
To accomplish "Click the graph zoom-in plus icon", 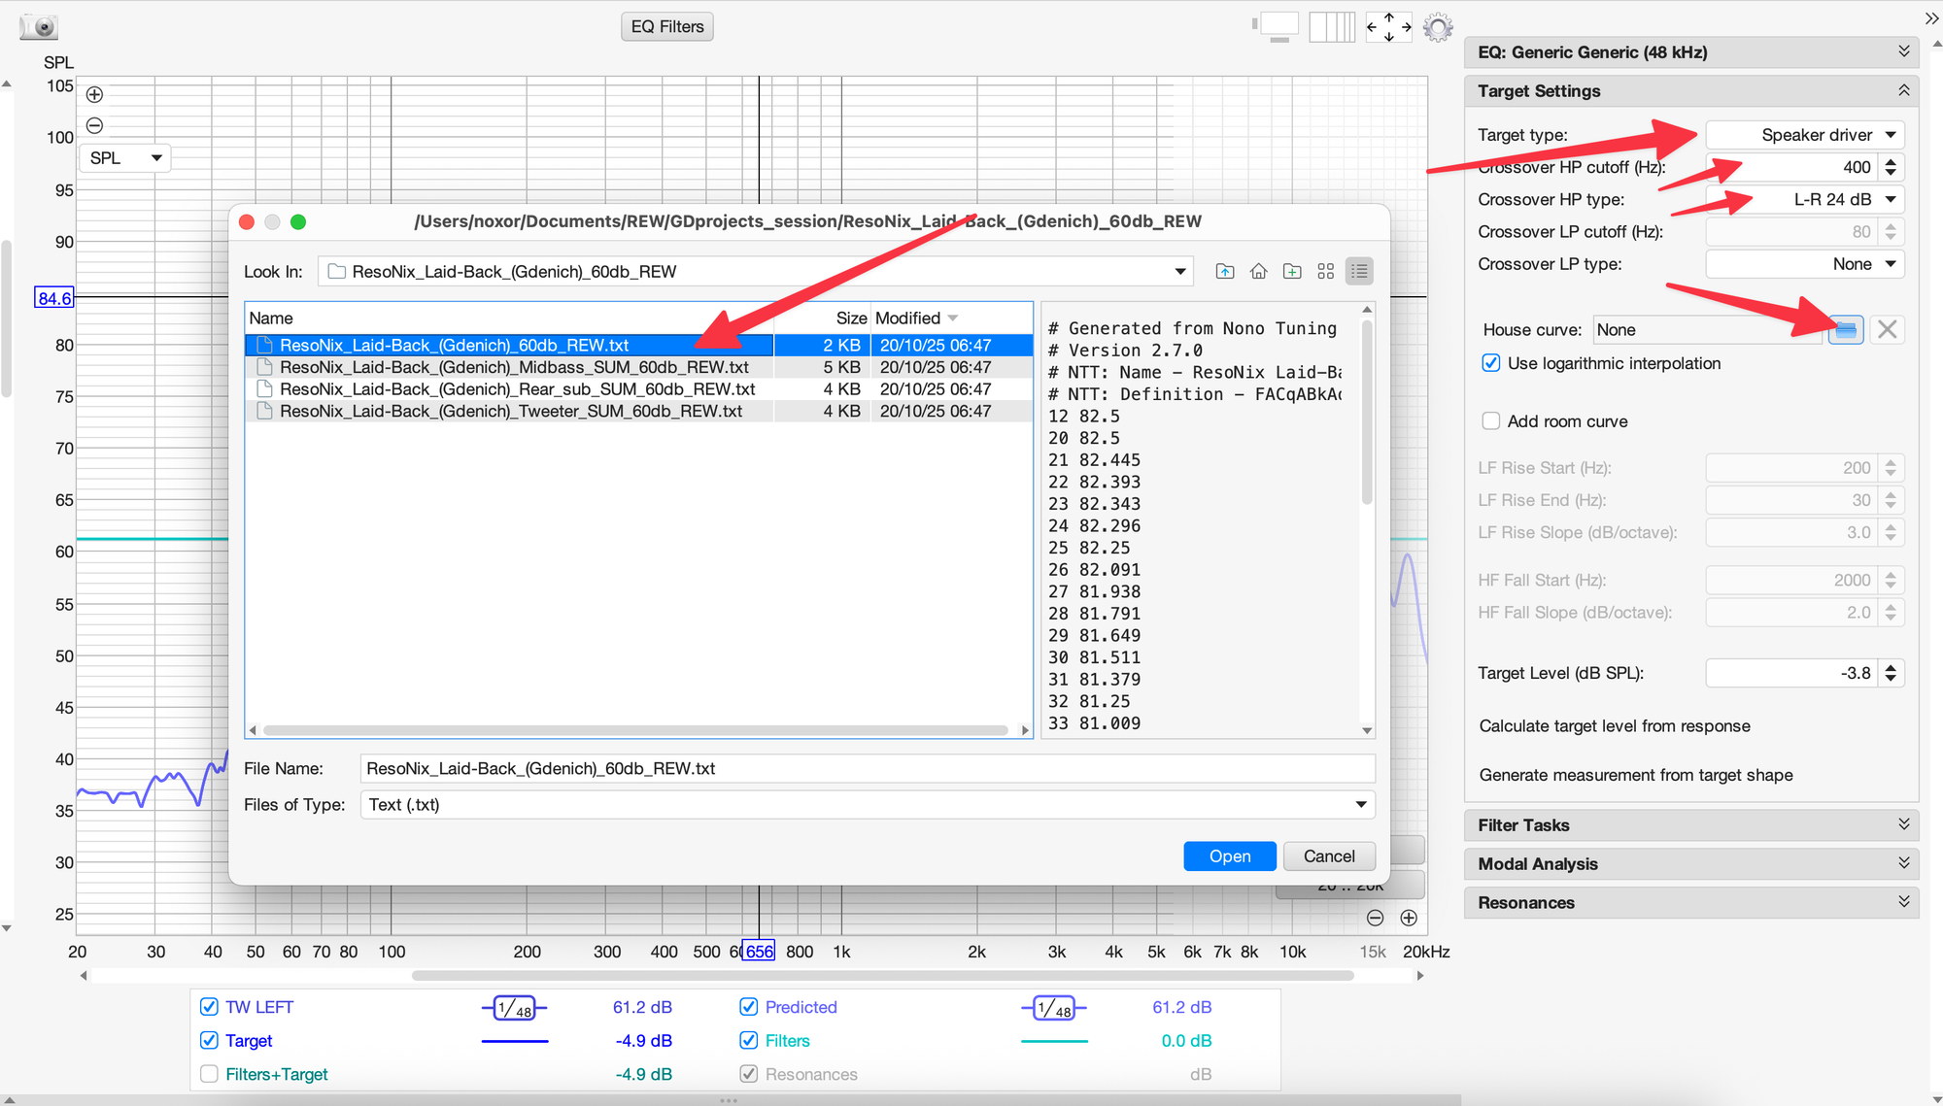I will click(94, 94).
